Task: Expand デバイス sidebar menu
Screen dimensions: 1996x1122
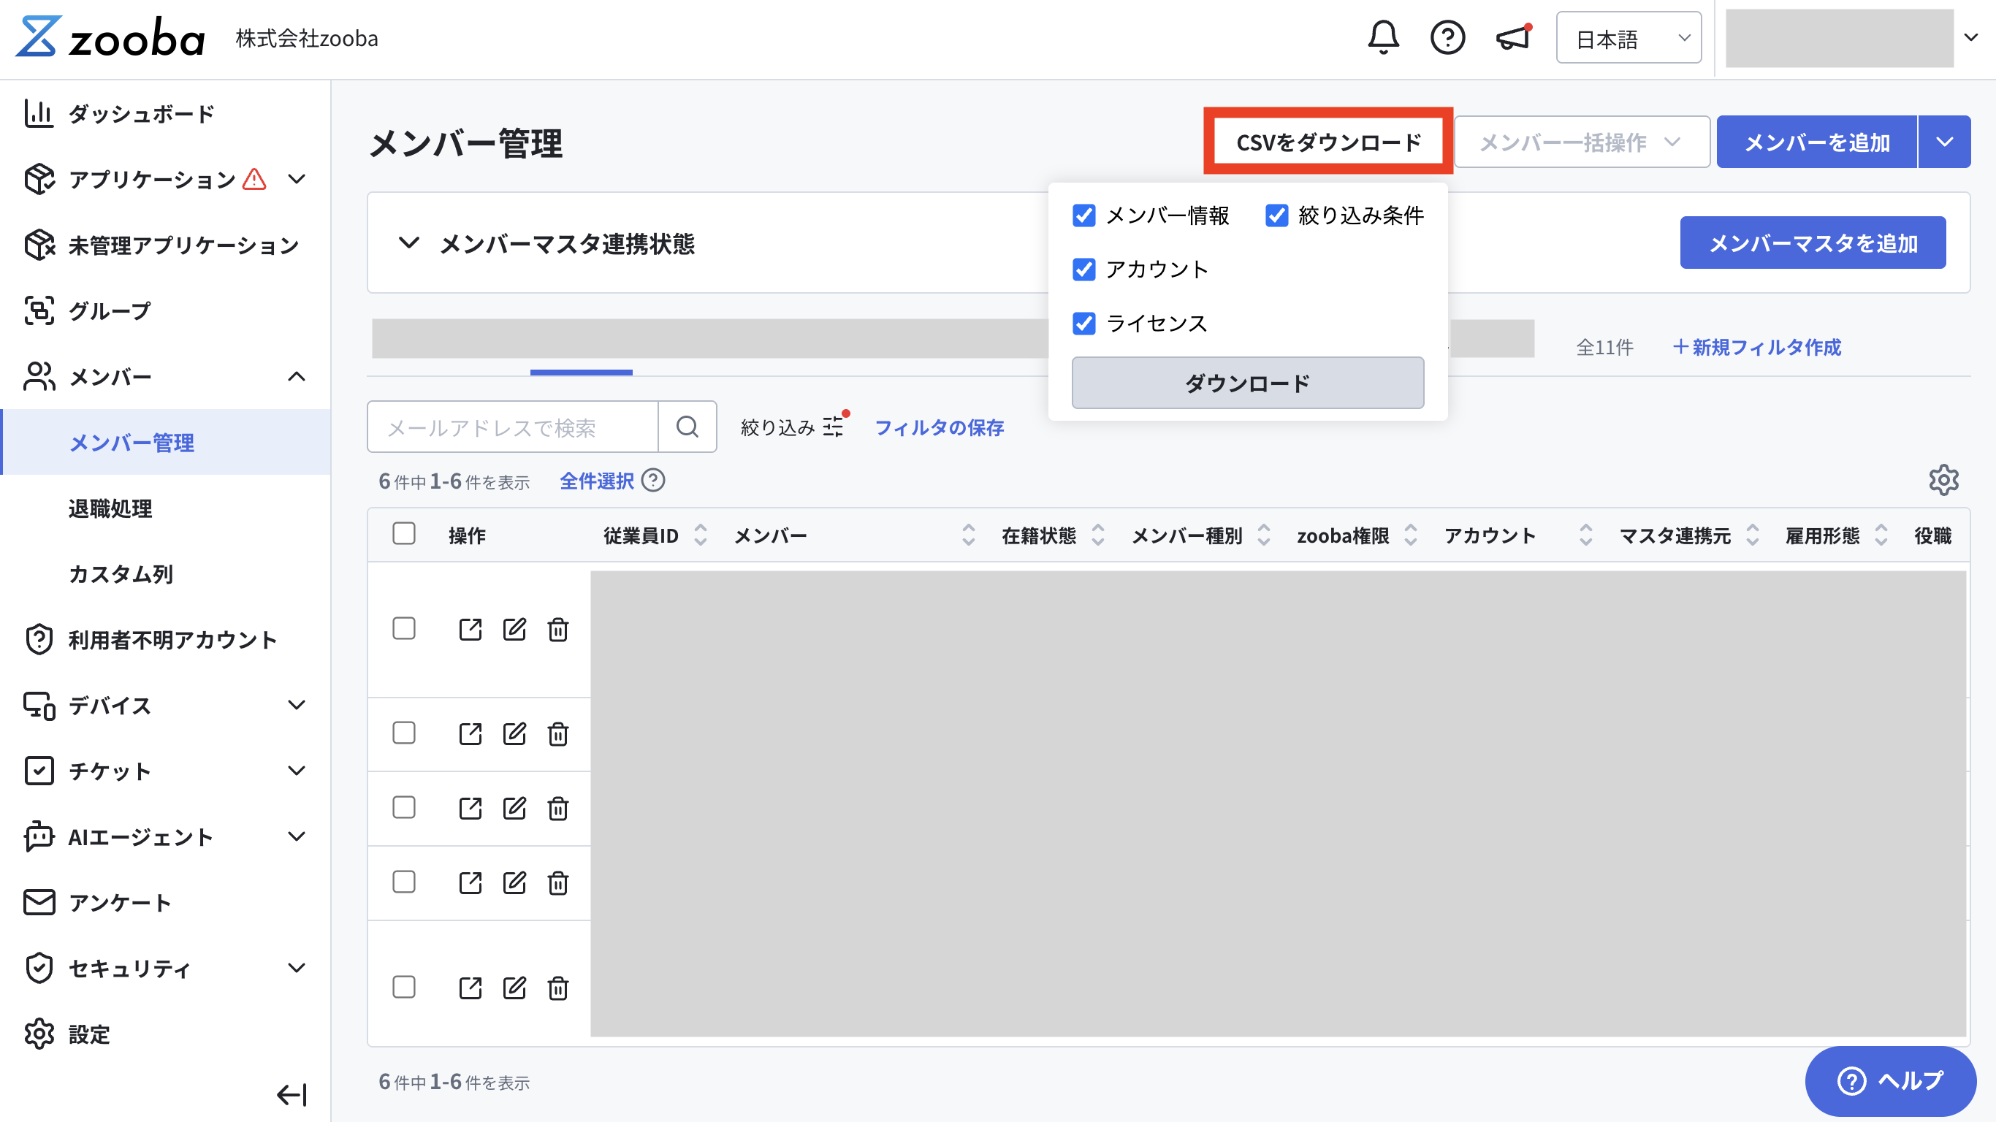Action: [296, 705]
